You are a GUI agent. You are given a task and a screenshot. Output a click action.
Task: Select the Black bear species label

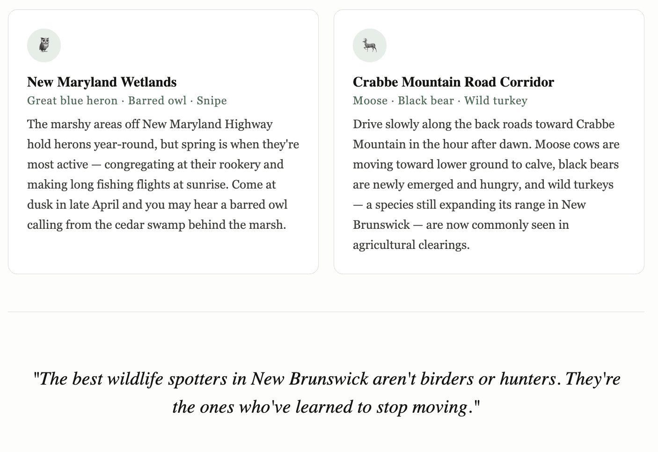click(x=426, y=101)
